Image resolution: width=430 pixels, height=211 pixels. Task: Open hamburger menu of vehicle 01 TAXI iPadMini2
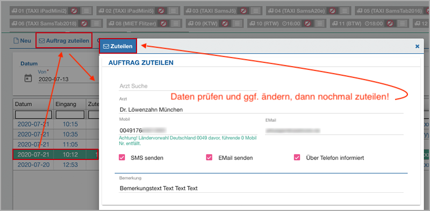click(86, 11)
